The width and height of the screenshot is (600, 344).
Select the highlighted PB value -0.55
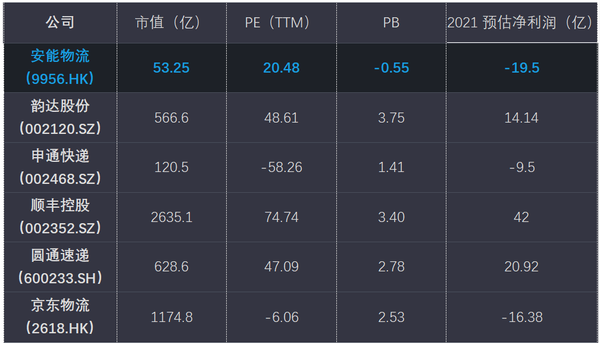(x=391, y=68)
